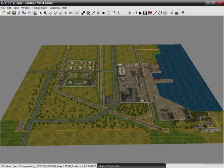Viewport: 224px width, 168px height.
Task: Click the Cut scissors icon
Action: (x=19, y=13)
